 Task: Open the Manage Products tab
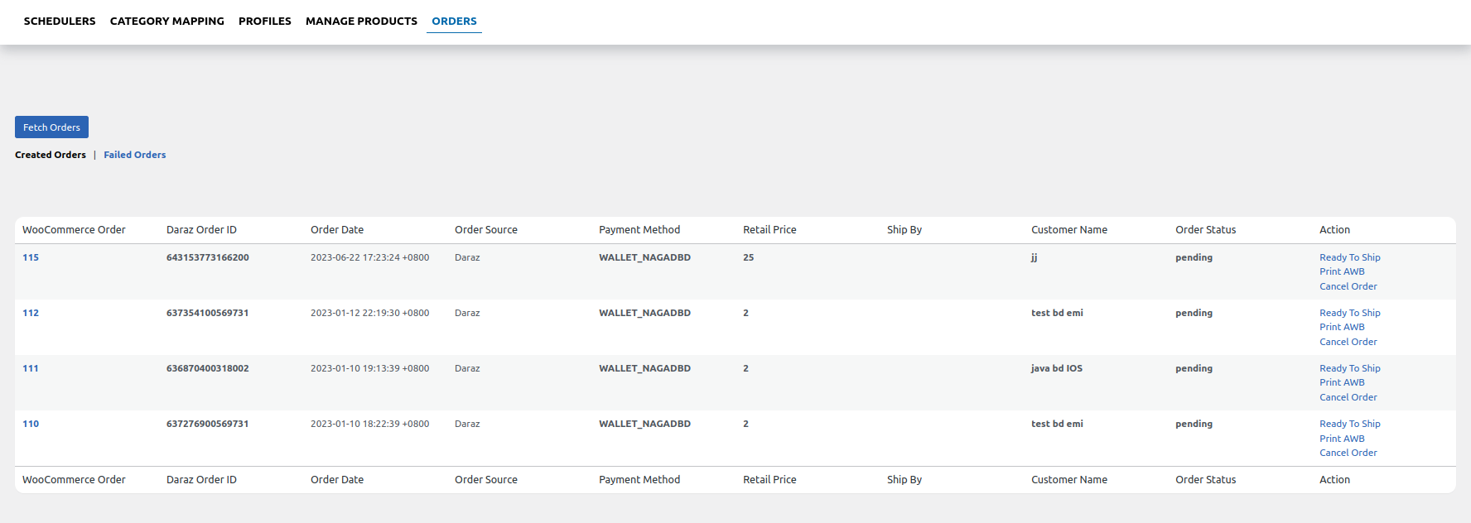click(361, 22)
